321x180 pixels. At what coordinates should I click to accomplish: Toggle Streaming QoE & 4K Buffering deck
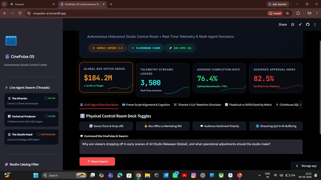(276, 126)
